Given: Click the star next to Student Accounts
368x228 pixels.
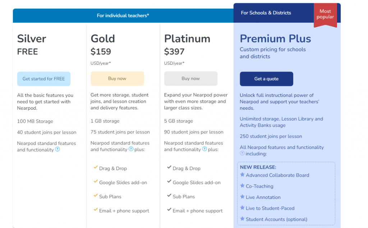Looking at the screenshot, I should click(x=242, y=219).
